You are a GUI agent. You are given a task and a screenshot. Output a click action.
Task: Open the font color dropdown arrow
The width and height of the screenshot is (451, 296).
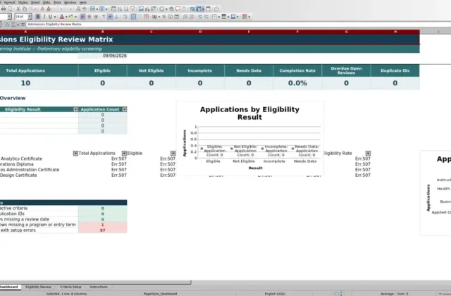66,17
